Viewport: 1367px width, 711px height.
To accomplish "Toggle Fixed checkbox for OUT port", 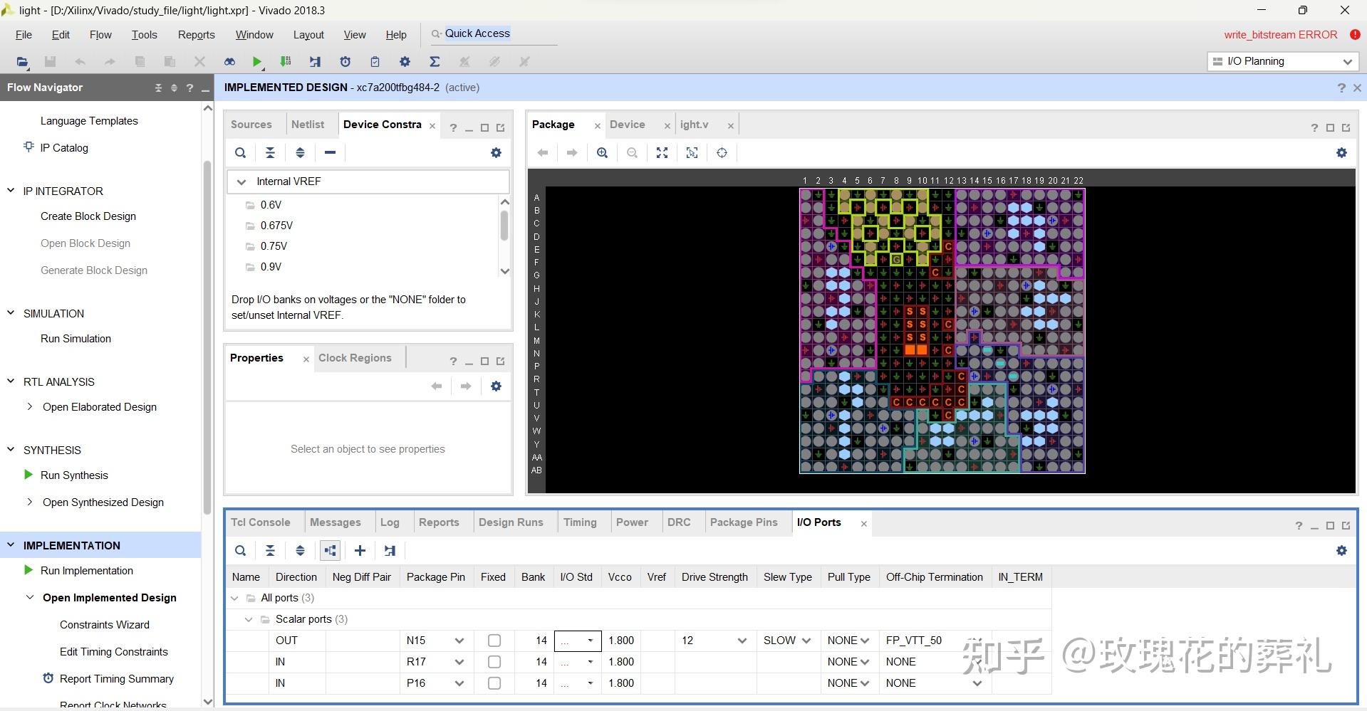I will [x=494, y=641].
